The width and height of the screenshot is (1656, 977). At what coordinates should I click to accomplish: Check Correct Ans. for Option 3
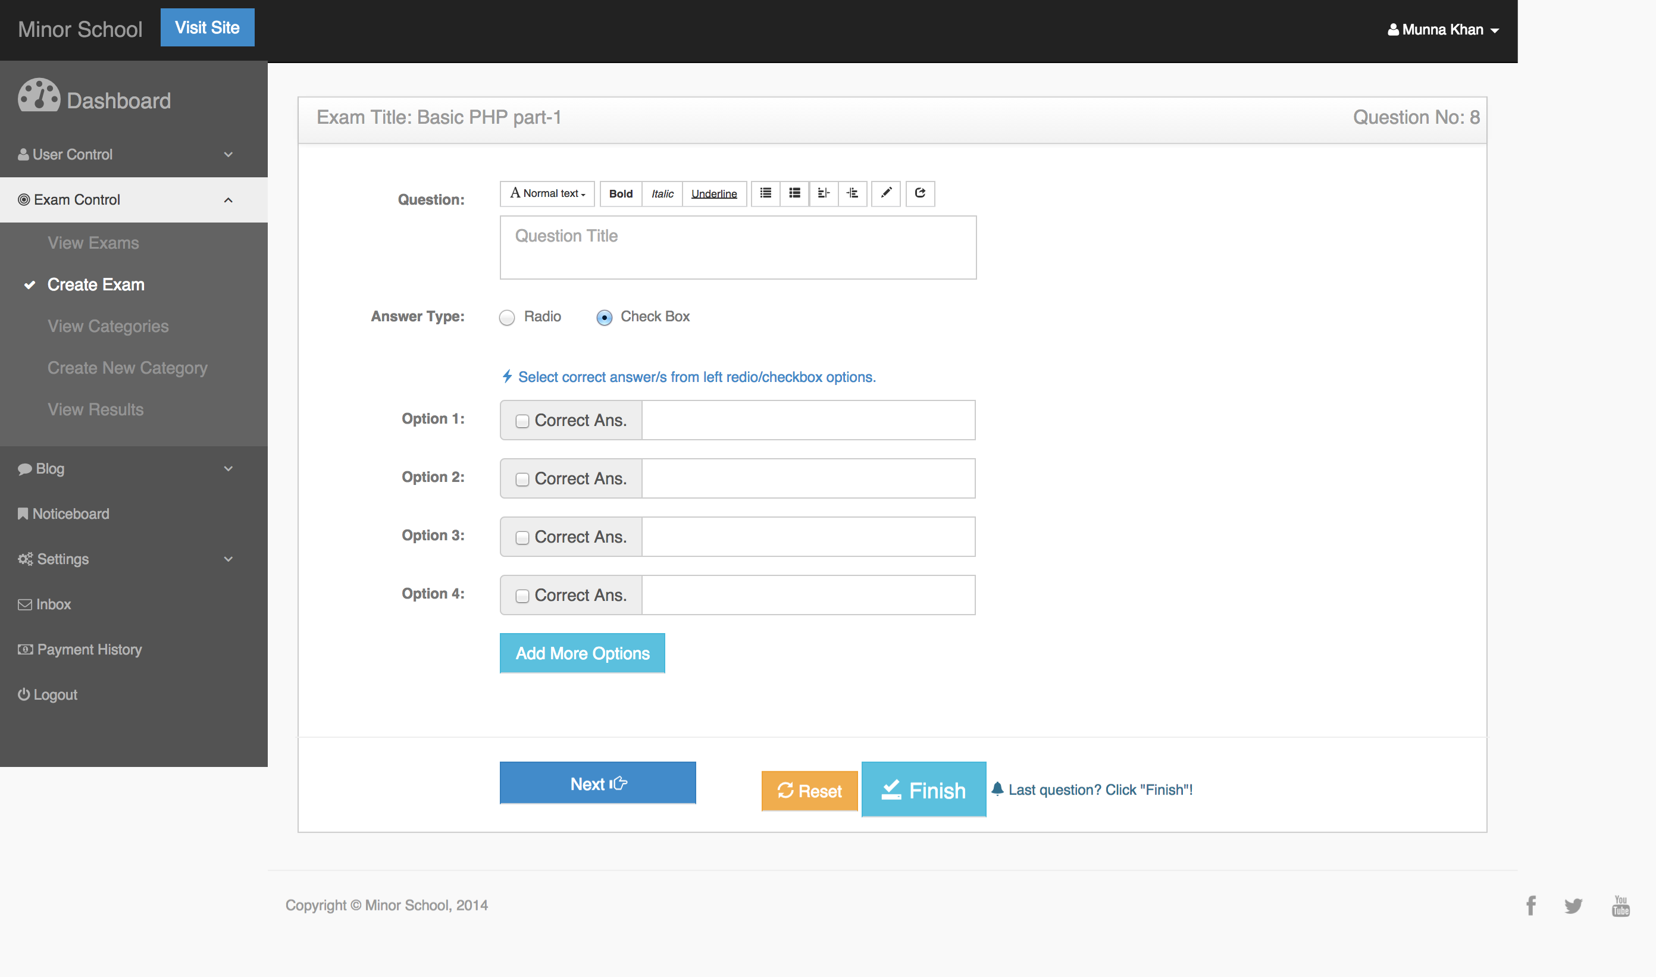click(522, 537)
